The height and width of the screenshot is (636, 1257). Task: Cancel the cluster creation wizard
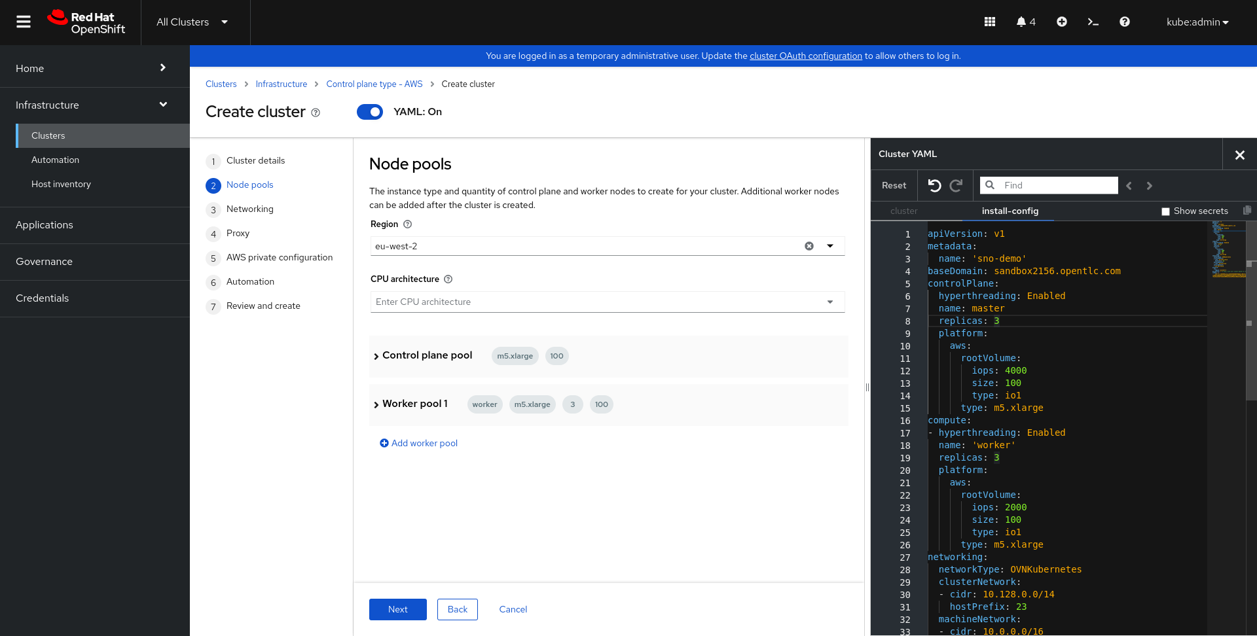pyautogui.click(x=513, y=609)
